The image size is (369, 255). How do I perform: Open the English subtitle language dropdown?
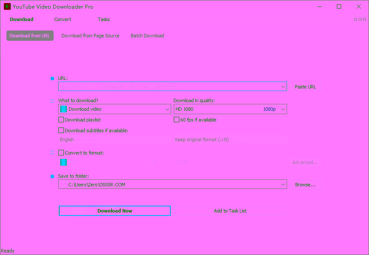pyautogui.click(x=115, y=140)
